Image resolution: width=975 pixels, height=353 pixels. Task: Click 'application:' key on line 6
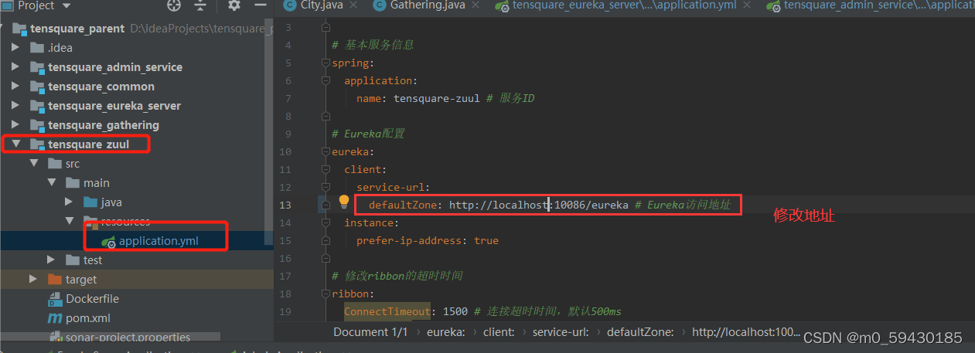380,80
